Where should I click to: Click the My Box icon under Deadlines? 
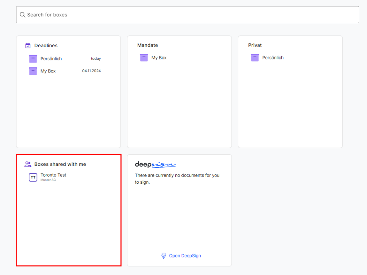pyautogui.click(x=33, y=71)
